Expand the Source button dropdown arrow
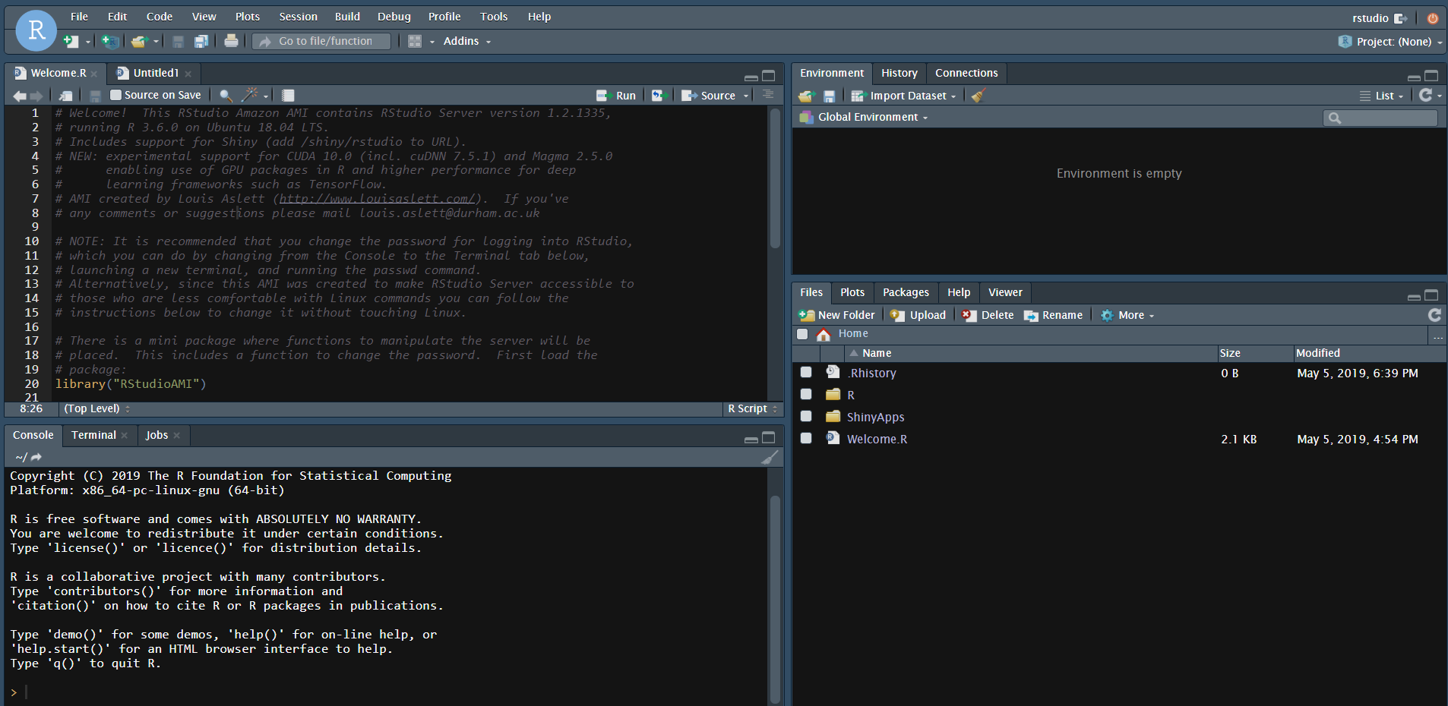The height and width of the screenshot is (706, 1448). (x=746, y=96)
